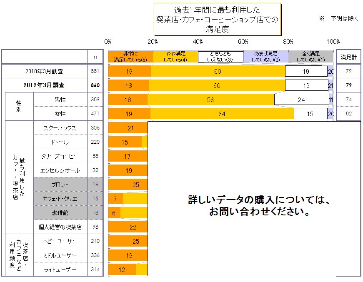Click the 満足計 value 82 for 女性
This screenshot has height=282, width=363.
pyautogui.click(x=349, y=114)
